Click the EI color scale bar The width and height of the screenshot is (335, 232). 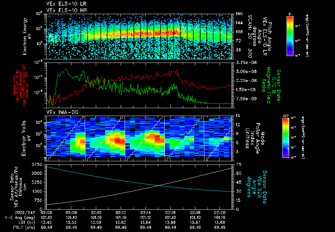click(x=290, y=36)
